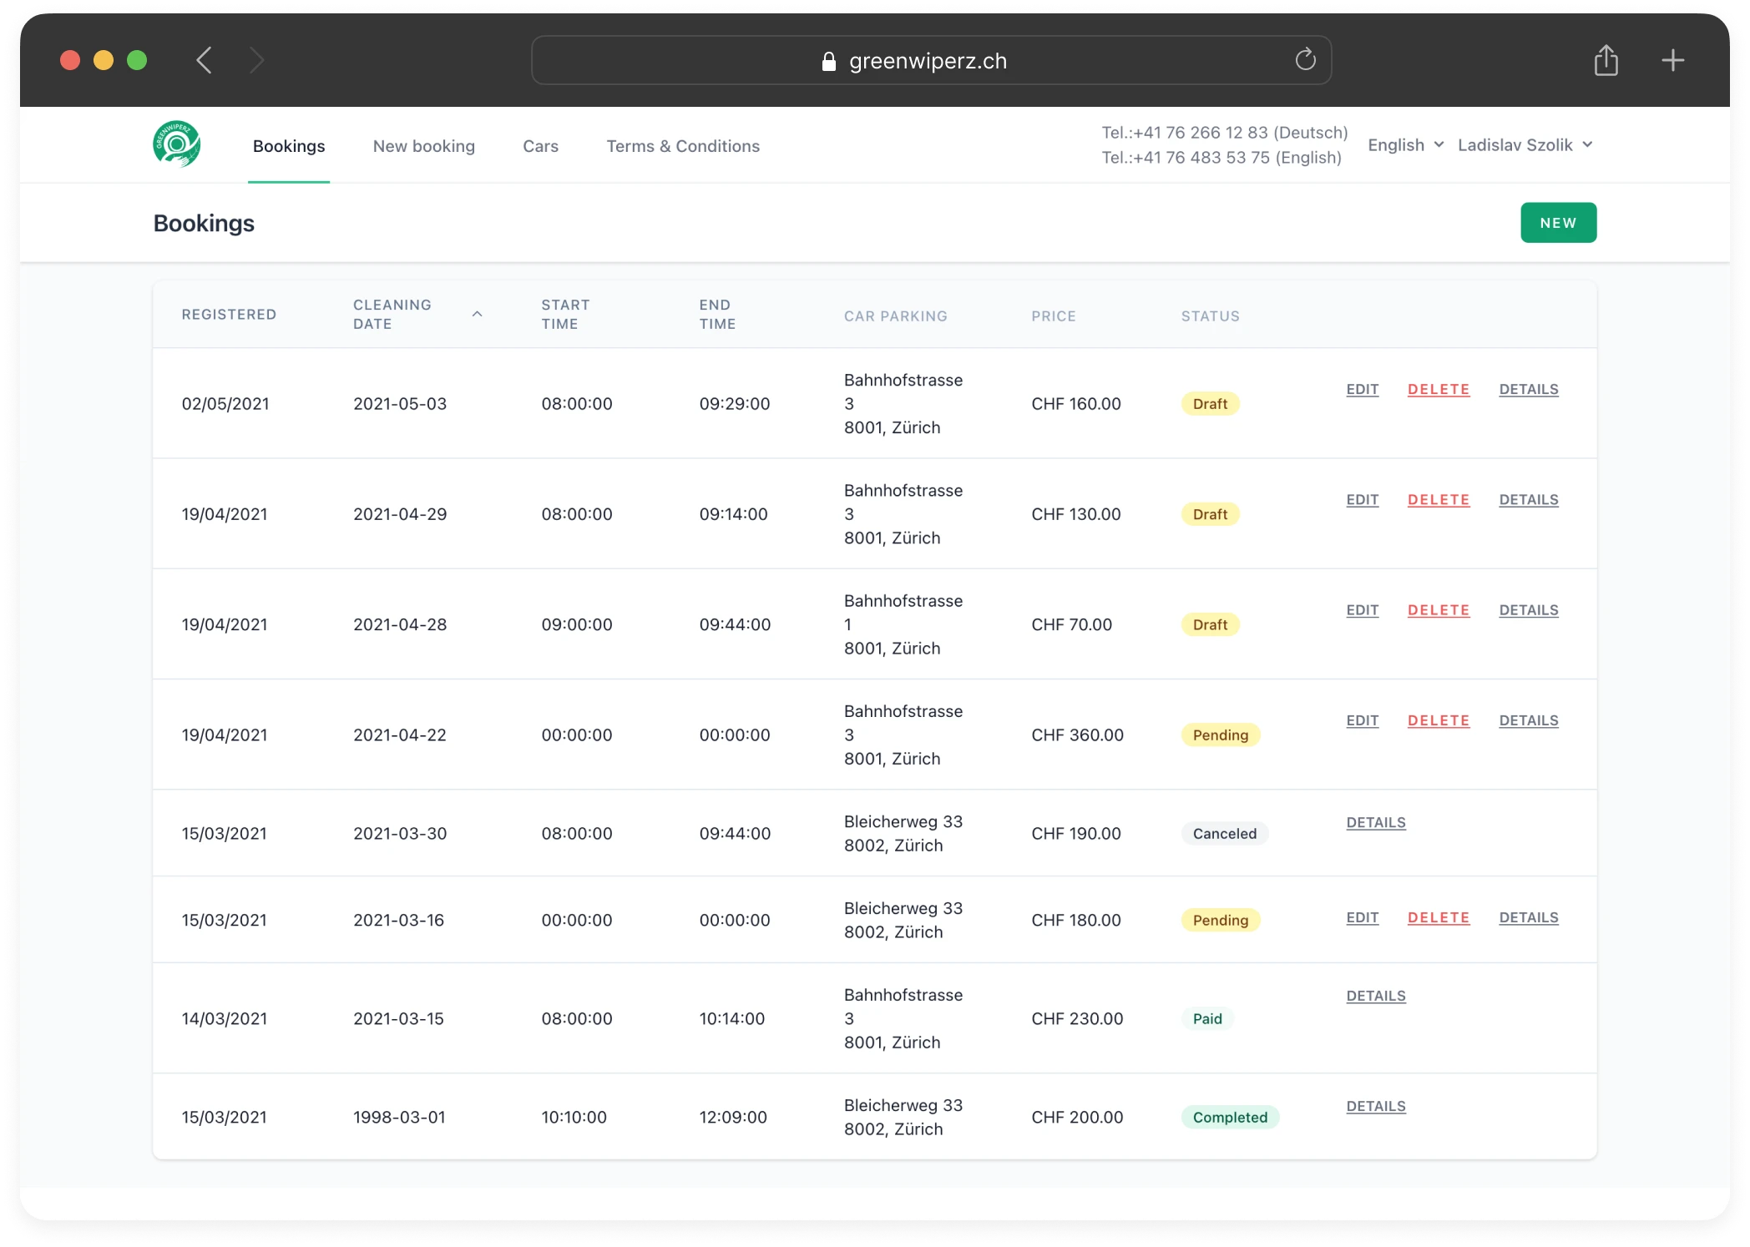Image resolution: width=1750 pixels, height=1247 pixels.
Task: Click the Deutsch telephone number
Action: click(1225, 133)
